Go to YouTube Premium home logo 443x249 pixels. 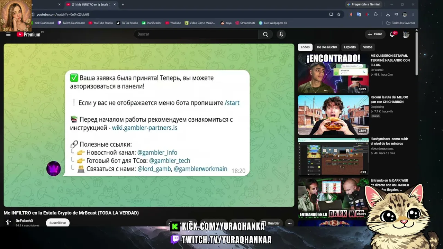(x=28, y=34)
